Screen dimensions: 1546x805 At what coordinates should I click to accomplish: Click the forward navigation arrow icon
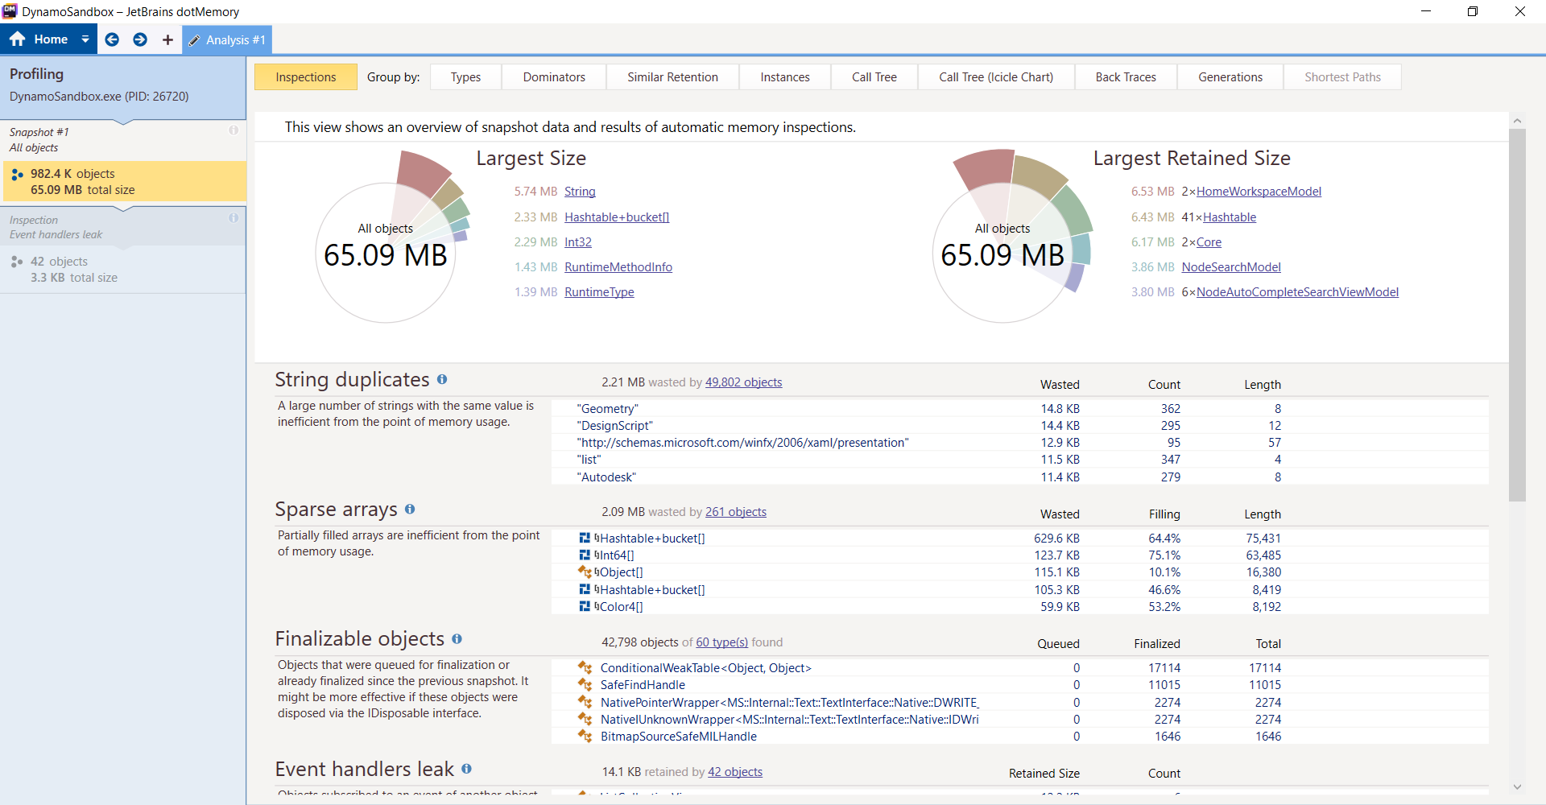click(140, 39)
